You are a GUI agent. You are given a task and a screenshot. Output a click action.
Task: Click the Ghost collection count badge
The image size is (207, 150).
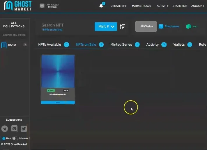point(25,45)
